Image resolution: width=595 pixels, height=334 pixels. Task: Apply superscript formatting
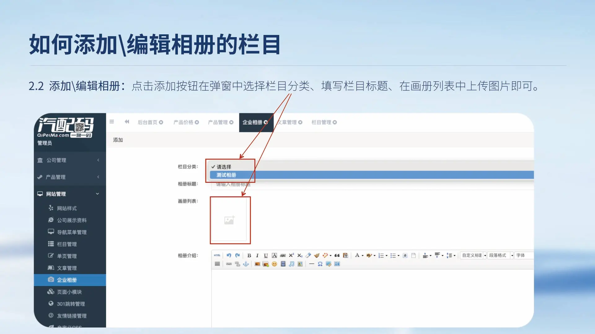point(291,255)
